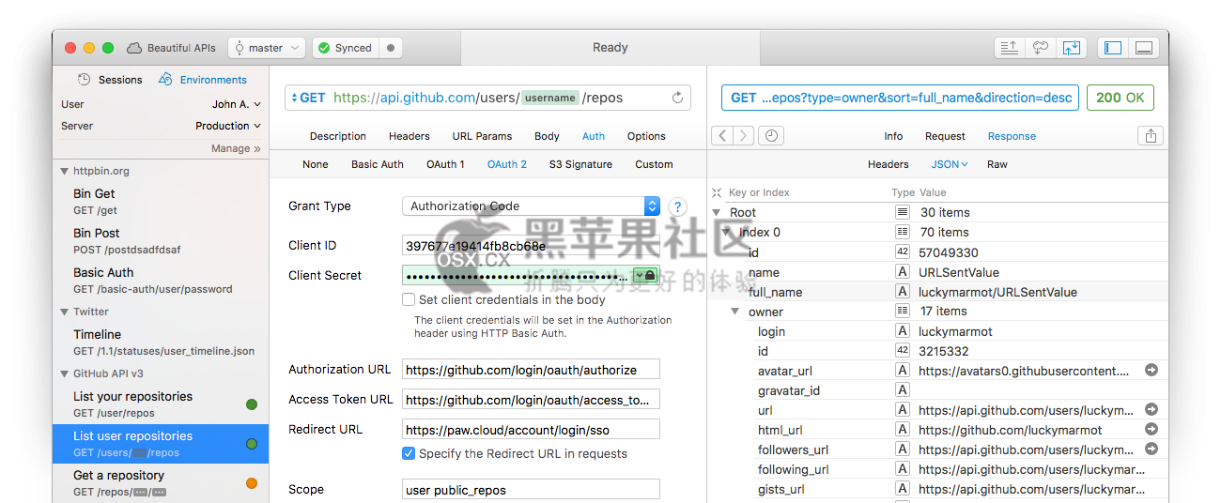Toggle the bottom panel layout icon
Viewport: 1221px width, 503px height.
pos(1144,48)
